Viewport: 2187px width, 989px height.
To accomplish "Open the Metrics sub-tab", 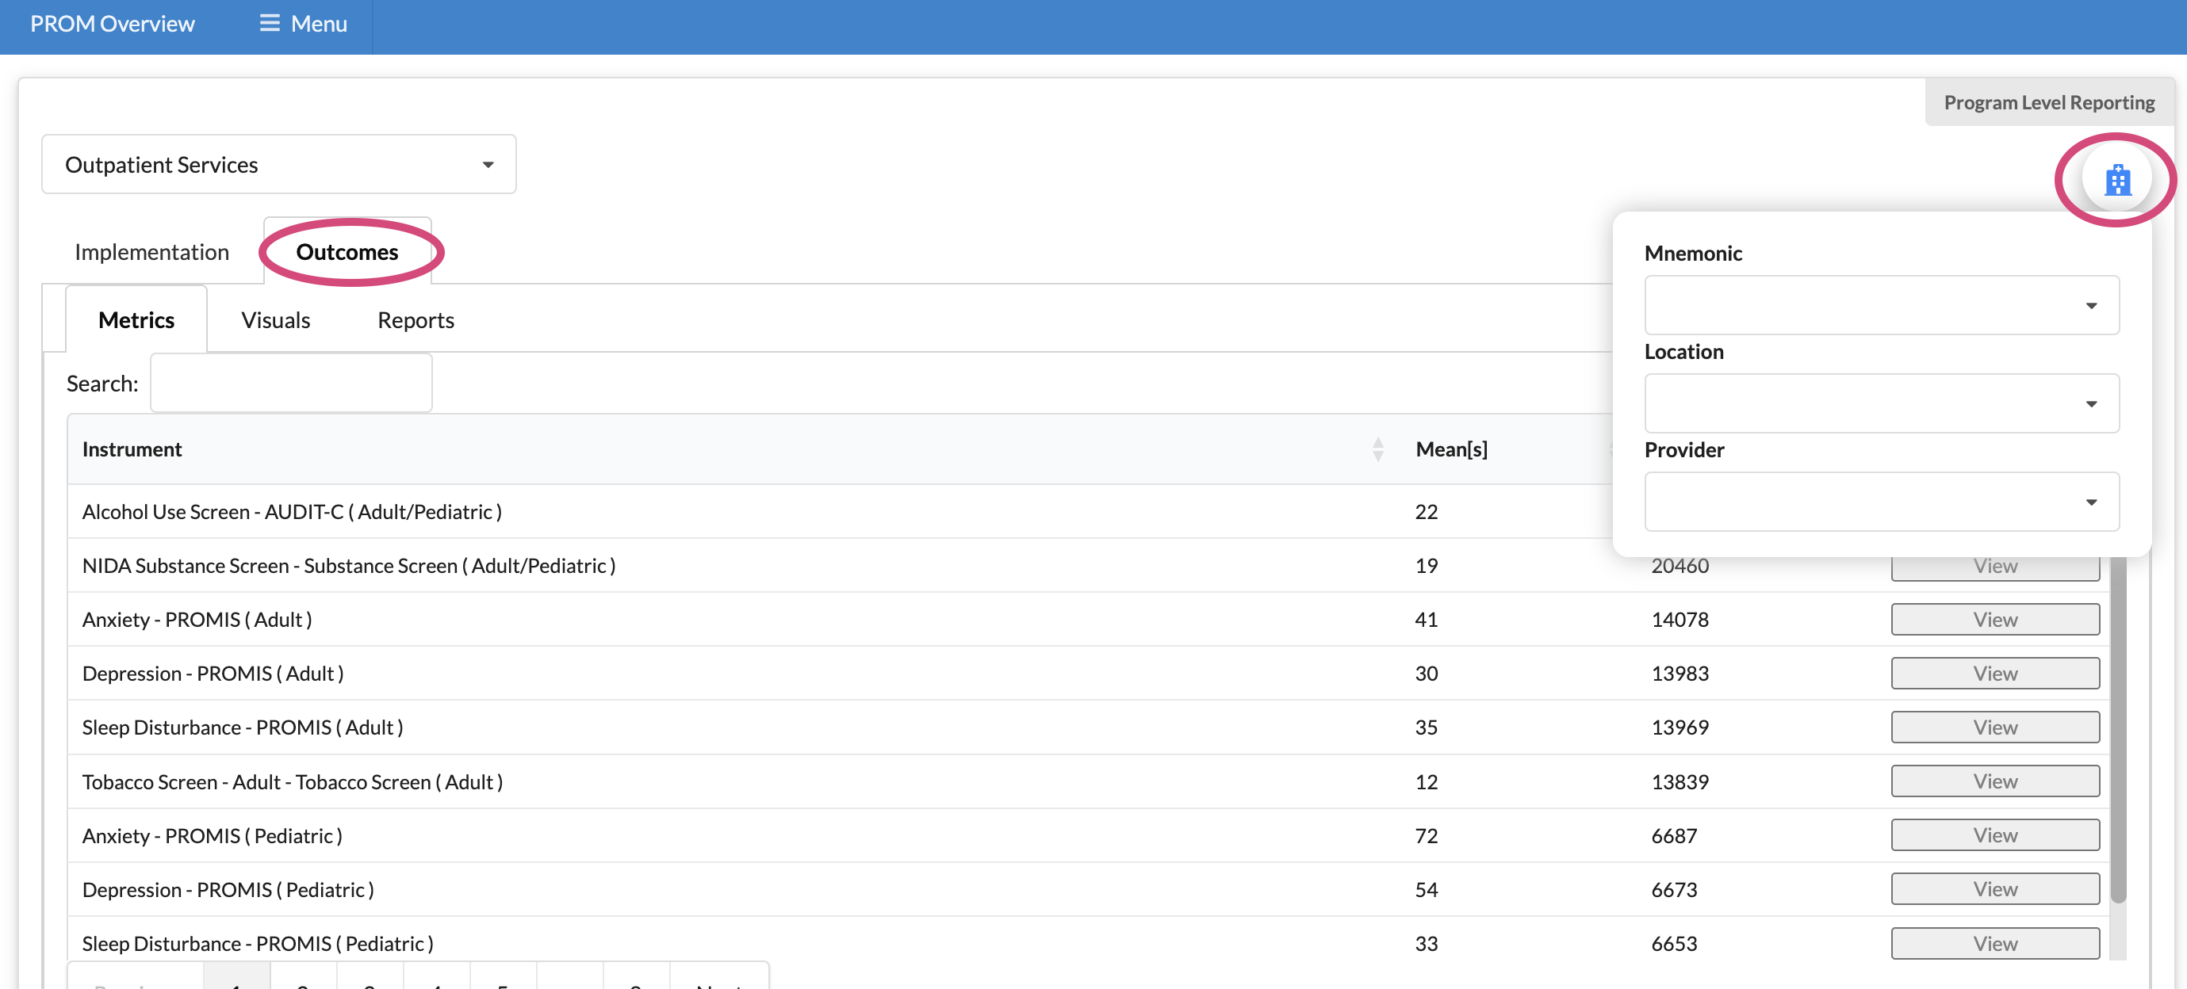I will click(136, 320).
